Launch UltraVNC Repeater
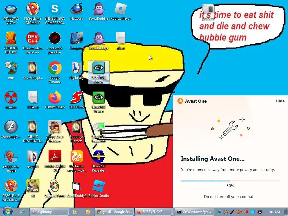The height and width of the screenshot is (216, 288). (x=98, y=161)
